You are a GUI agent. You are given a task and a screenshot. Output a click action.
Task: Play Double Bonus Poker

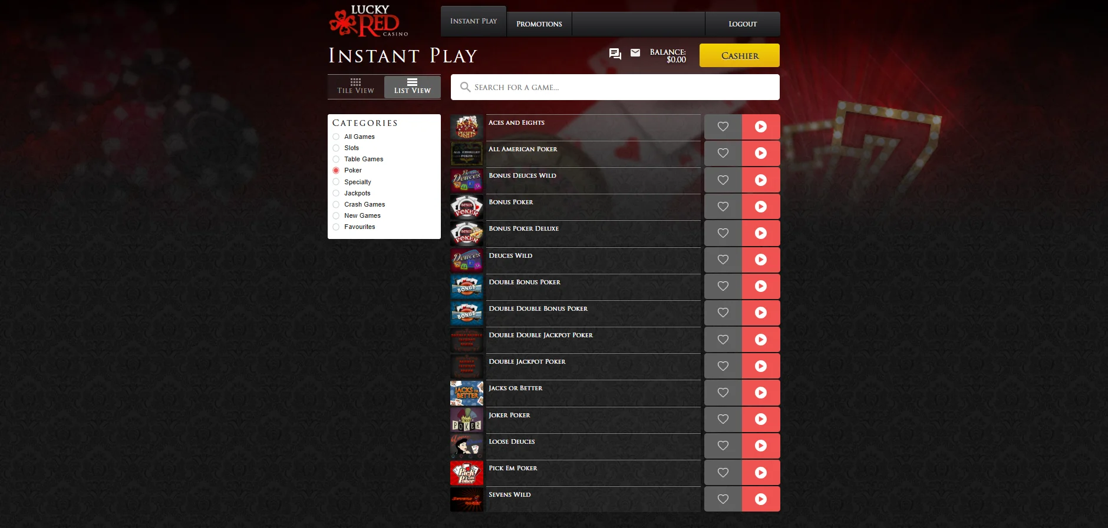(761, 286)
